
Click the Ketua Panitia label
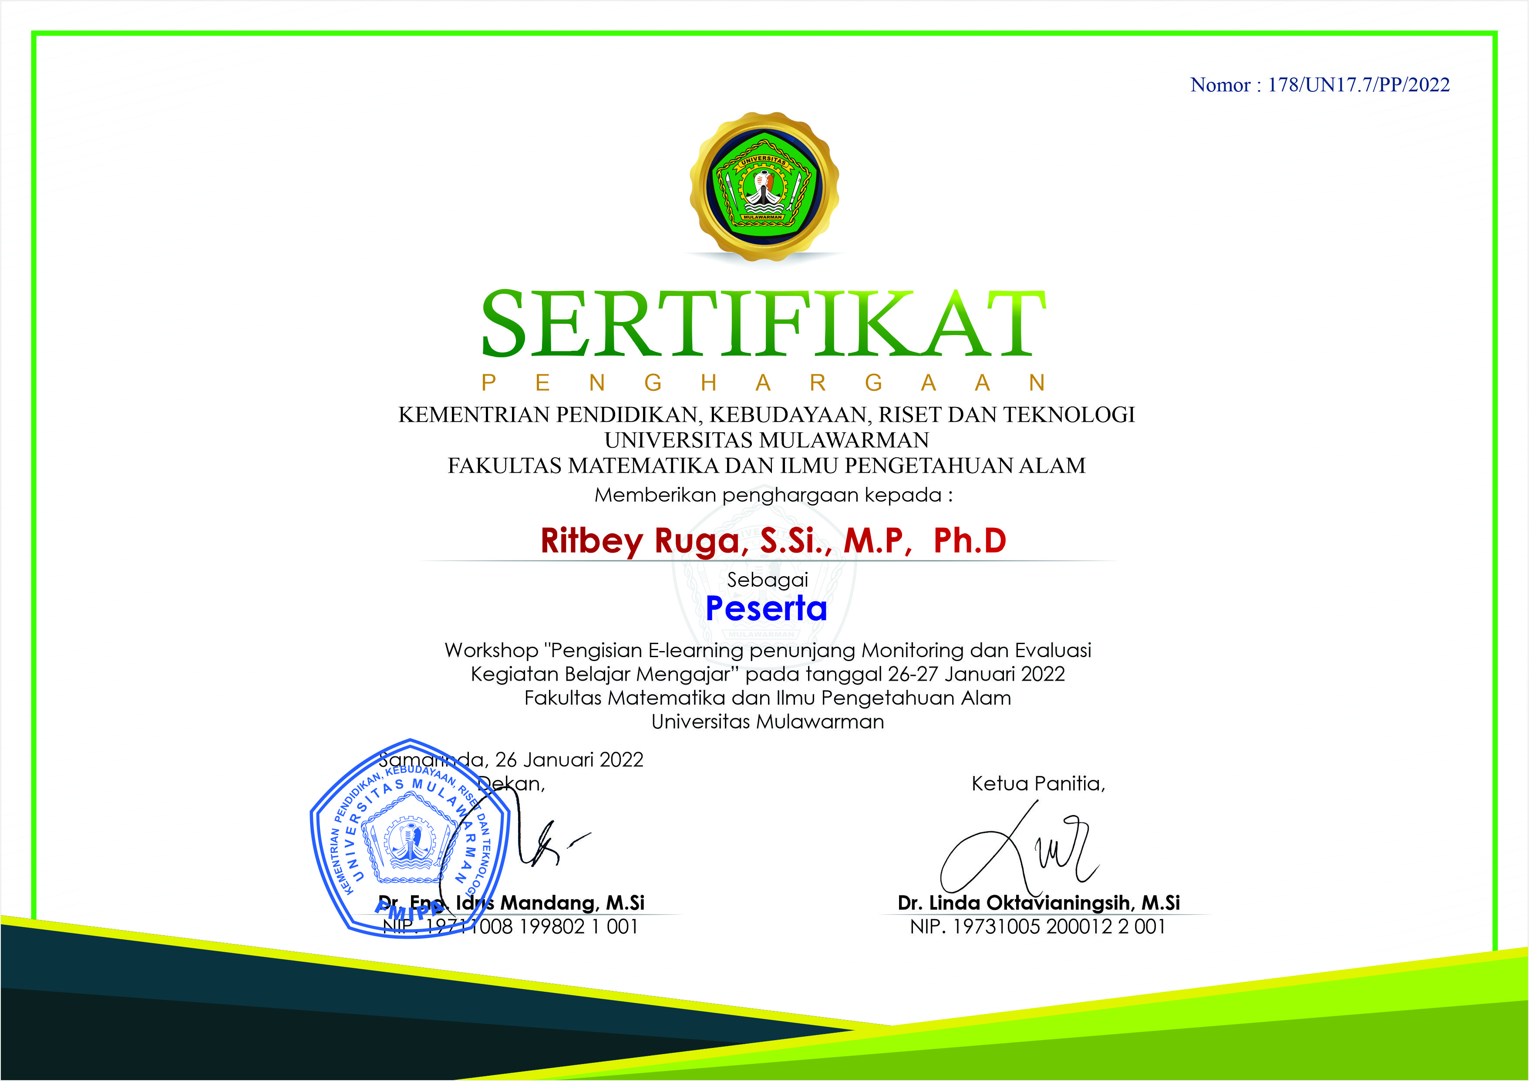click(x=1038, y=783)
